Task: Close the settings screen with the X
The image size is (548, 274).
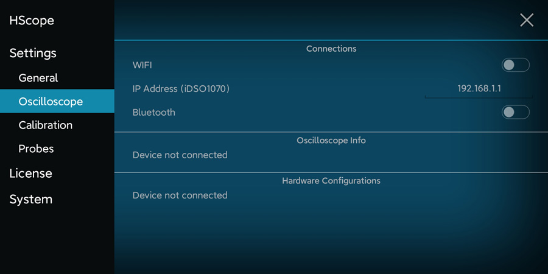Action: point(527,20)
